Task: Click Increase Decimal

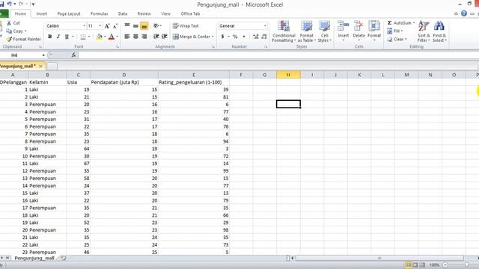Action: pyautogui.click(x=256, y=37)
